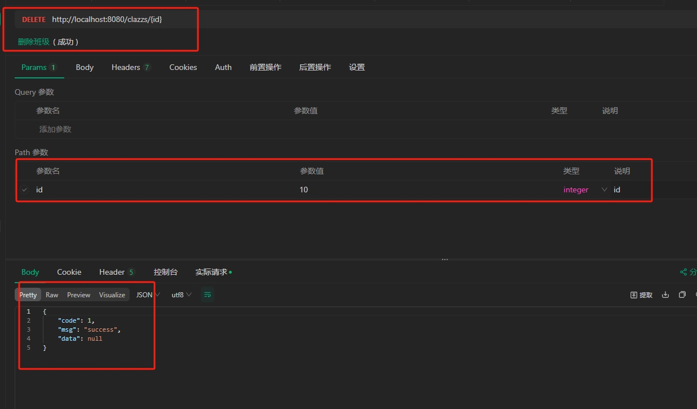Click the copy response icon
This screenshot has width=697, height=409.
pyautogui.click(x=682, y=294)
